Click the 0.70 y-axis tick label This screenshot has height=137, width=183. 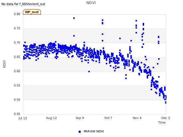(17, 43)
